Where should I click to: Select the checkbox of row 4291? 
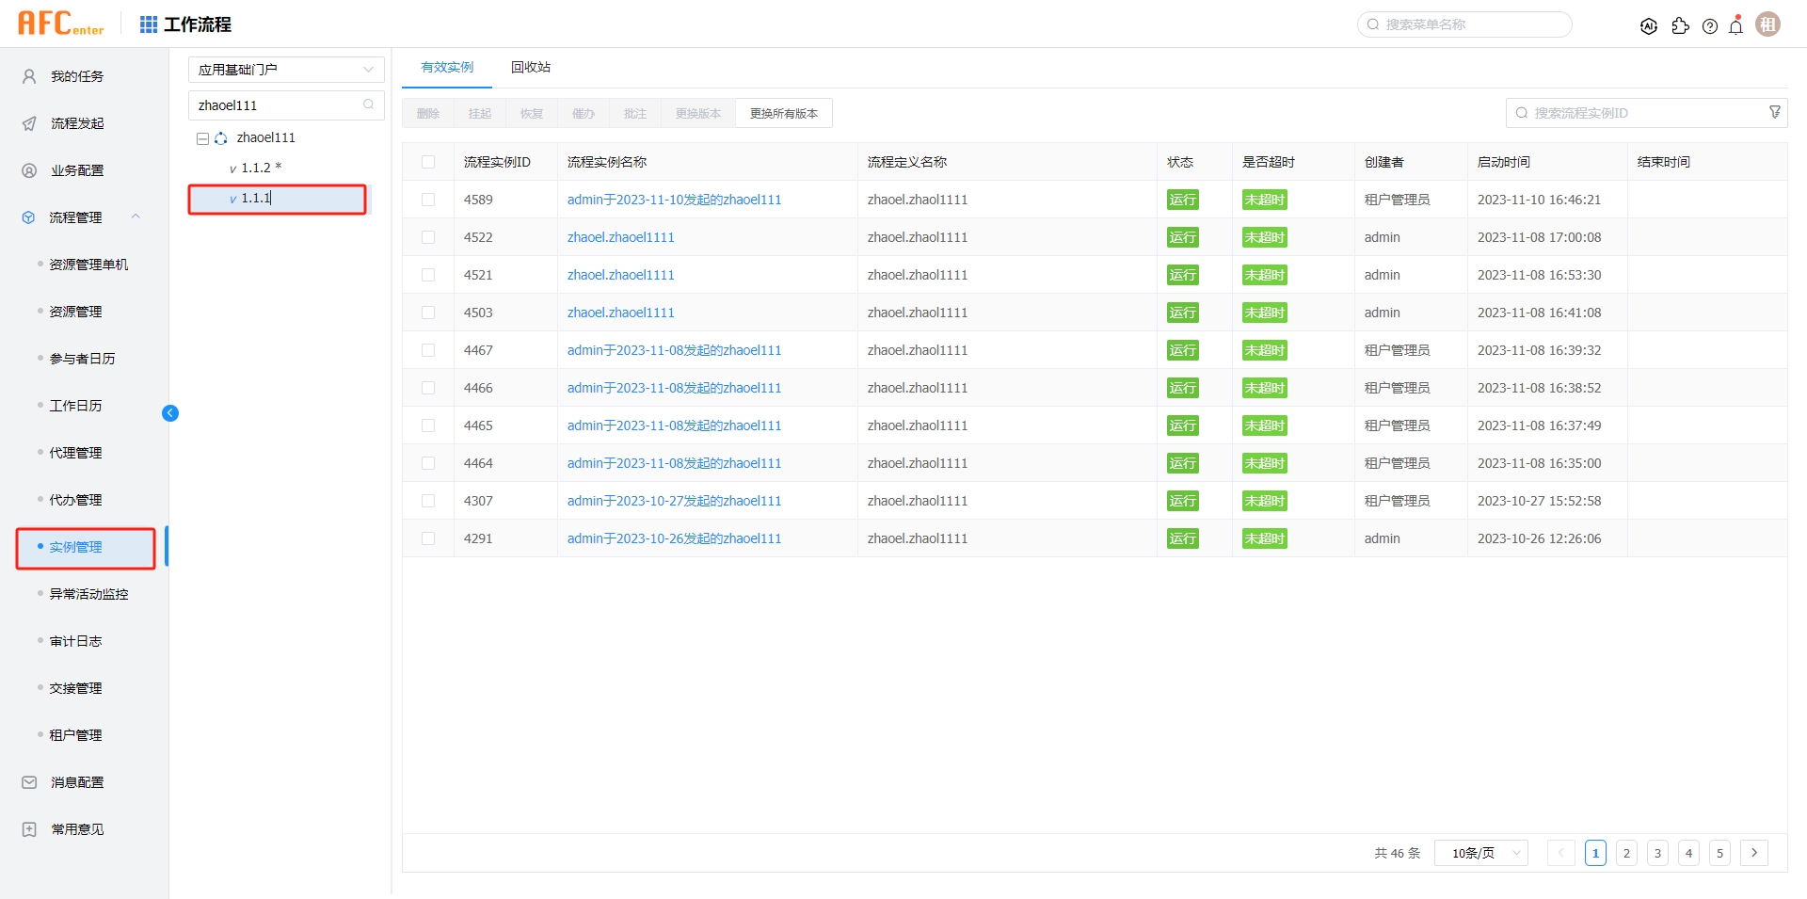point(429,538)
